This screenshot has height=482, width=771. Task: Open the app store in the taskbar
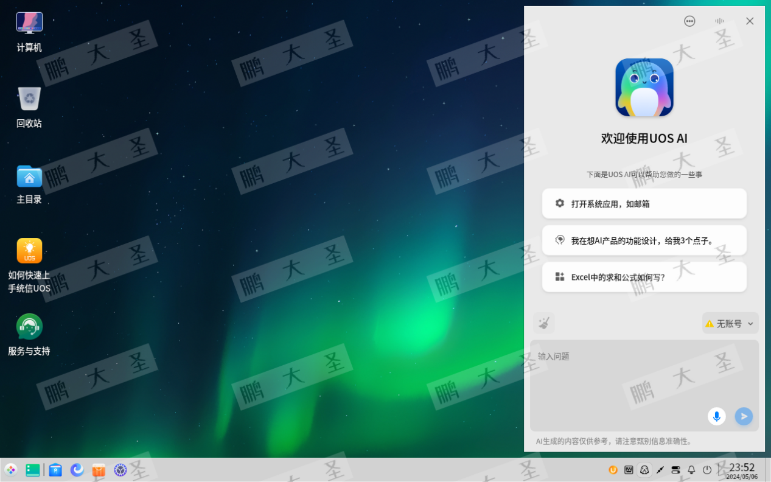click(x=99, y=470)
